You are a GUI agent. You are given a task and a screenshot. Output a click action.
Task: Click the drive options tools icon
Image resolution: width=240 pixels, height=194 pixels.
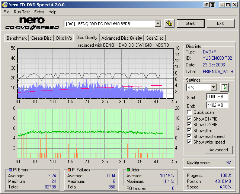(169, 23)
